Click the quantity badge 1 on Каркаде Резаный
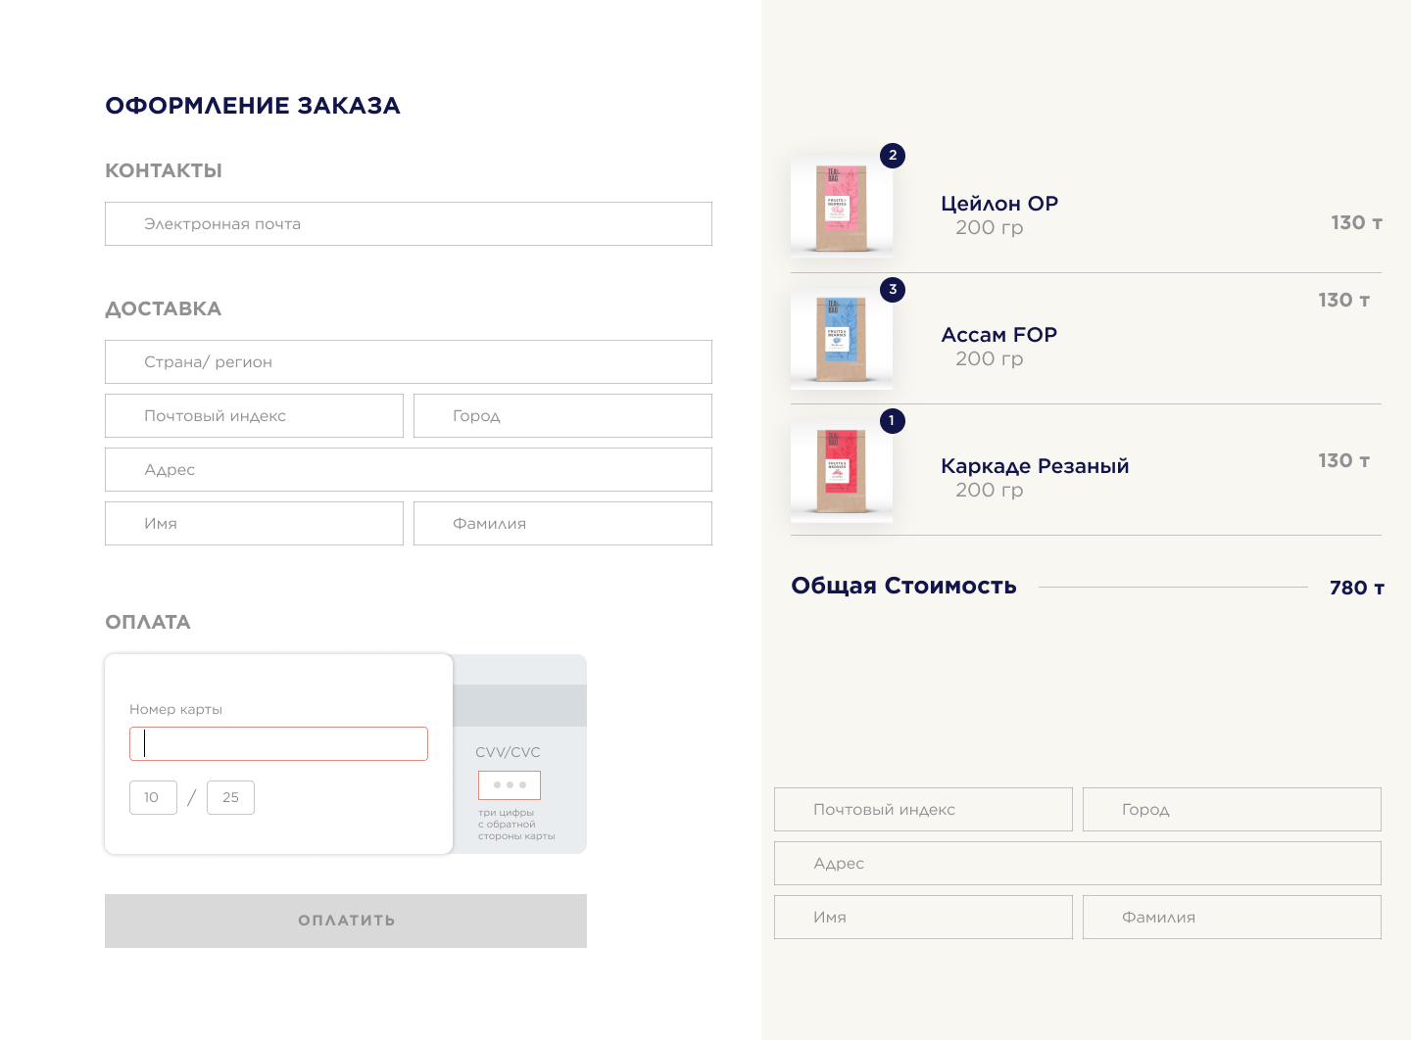1411x1040 pixels. point(893,421)
